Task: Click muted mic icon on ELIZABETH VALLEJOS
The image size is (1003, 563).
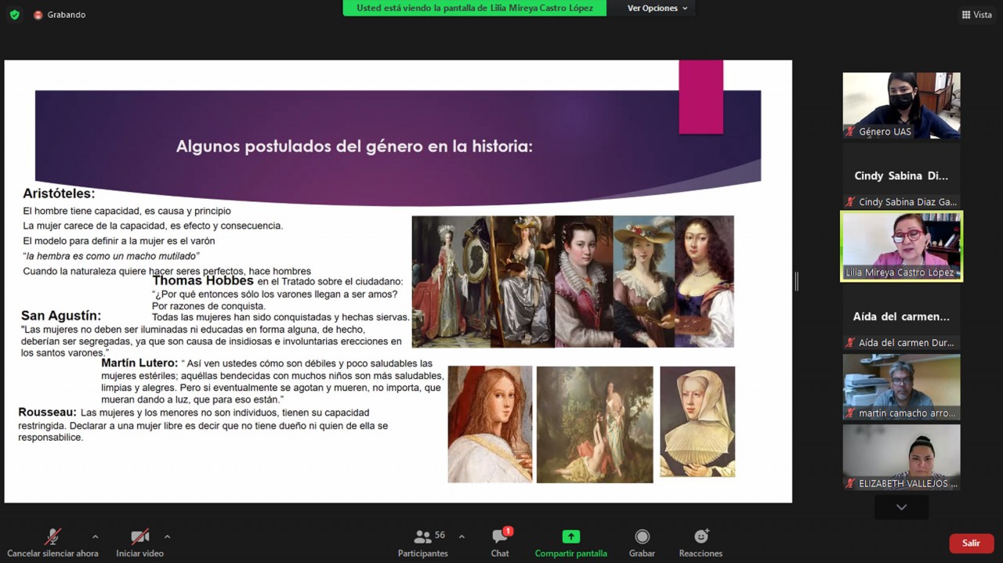Action: coord(850,483)
